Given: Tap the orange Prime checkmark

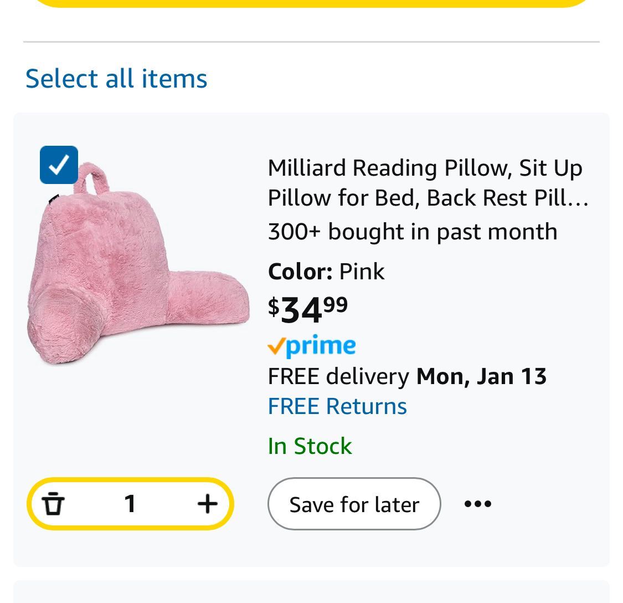Looking at the screenshot, I should click(276, 348).
